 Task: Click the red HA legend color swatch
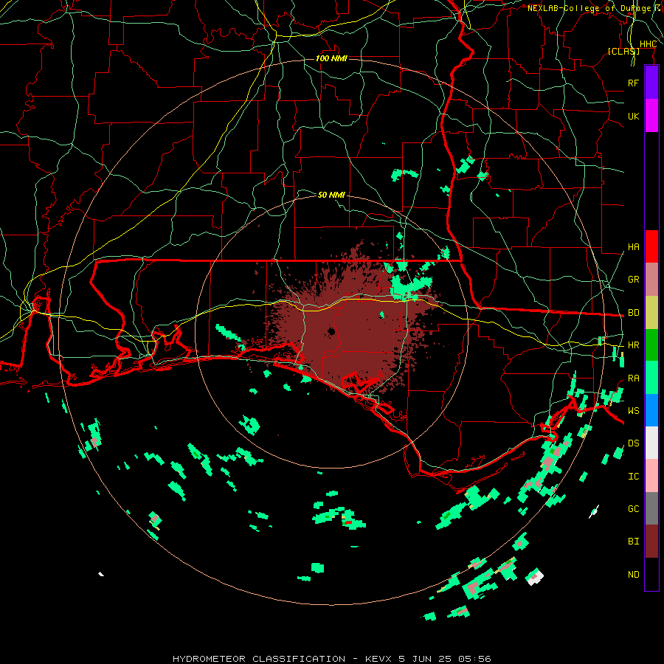click(651, 246)
